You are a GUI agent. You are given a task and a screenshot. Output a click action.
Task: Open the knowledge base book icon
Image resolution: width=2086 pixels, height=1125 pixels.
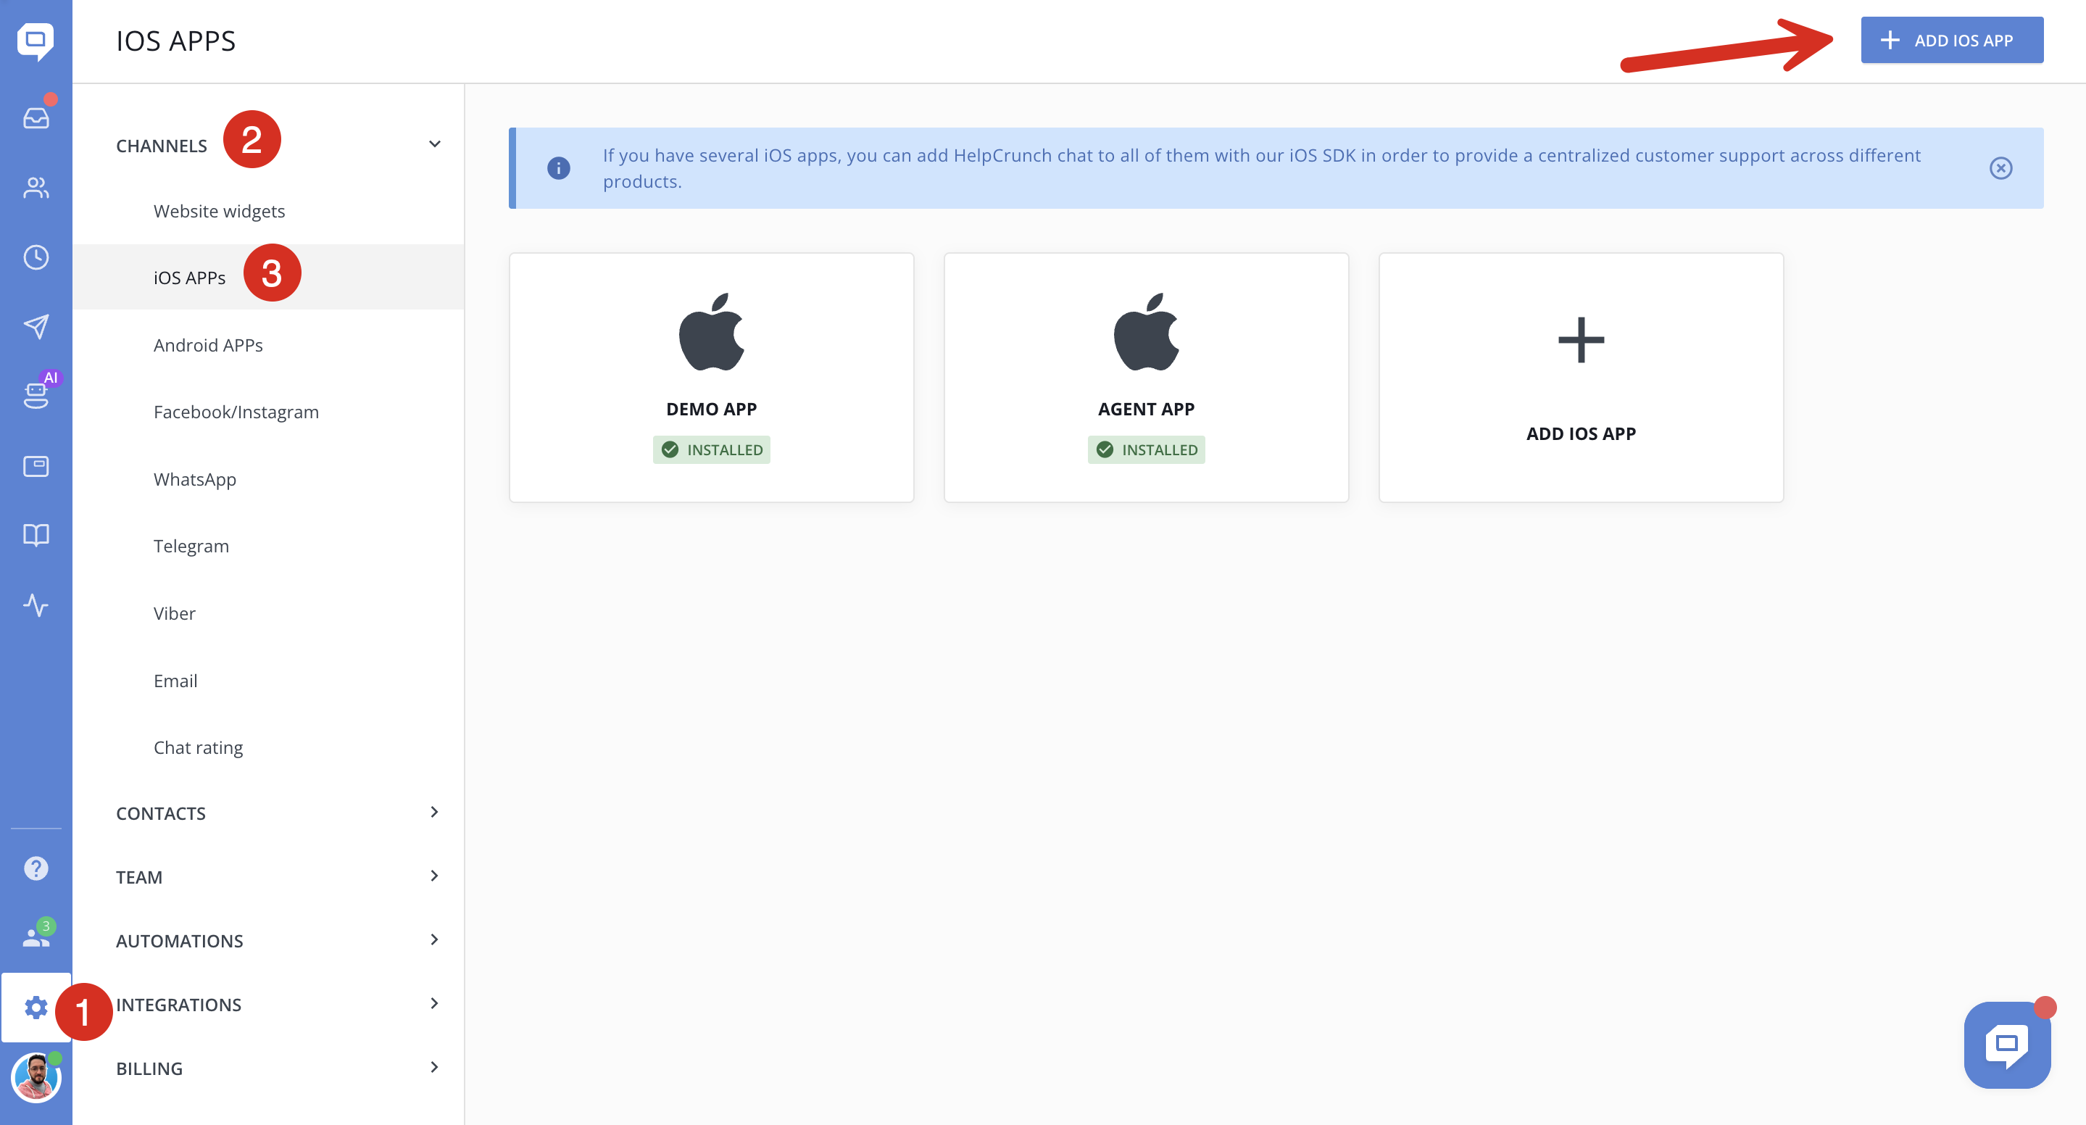[x=36, y=534]
